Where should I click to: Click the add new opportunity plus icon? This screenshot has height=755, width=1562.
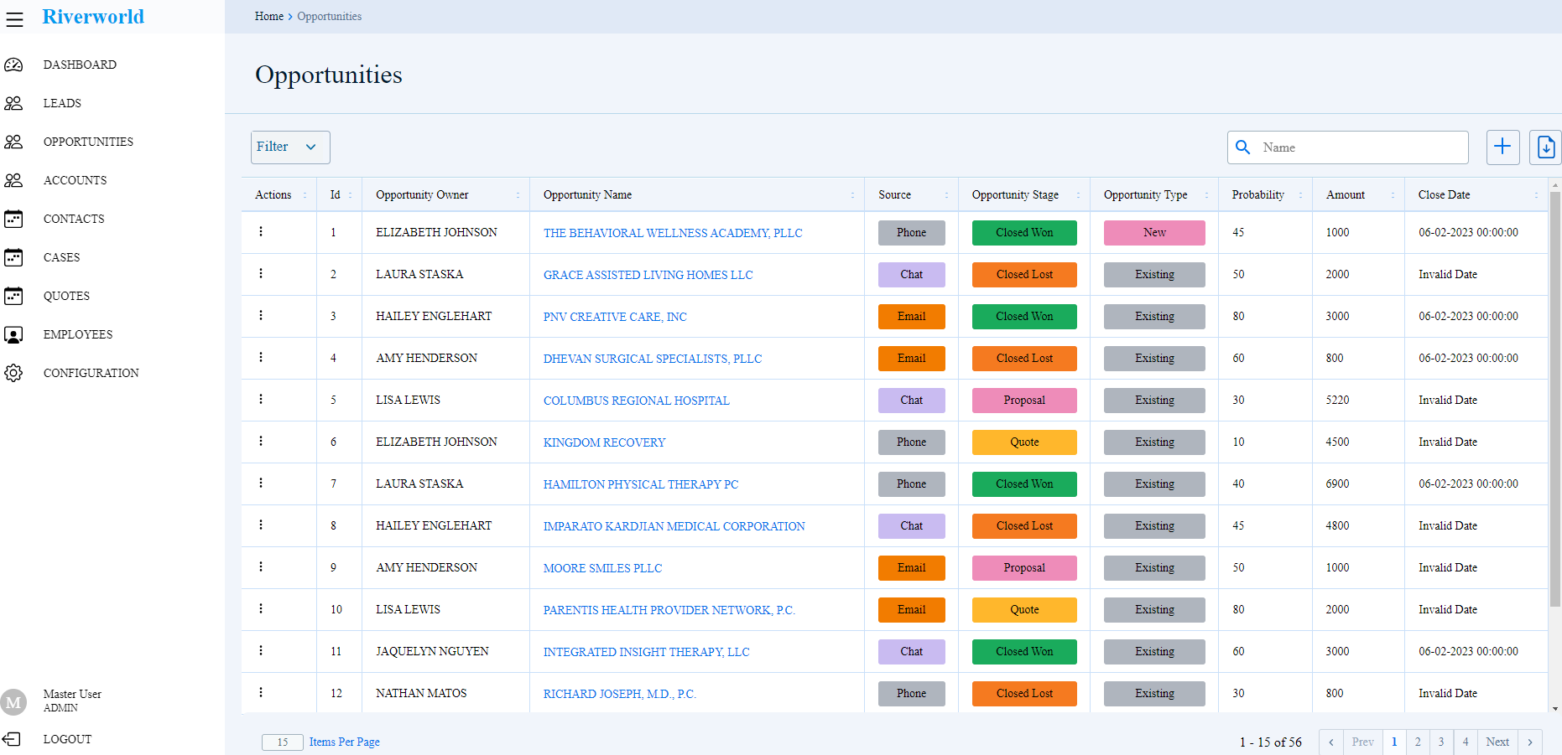coord(1502,147)
